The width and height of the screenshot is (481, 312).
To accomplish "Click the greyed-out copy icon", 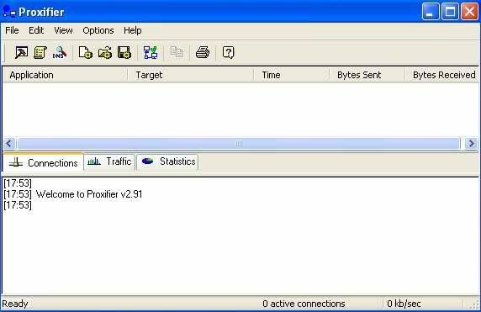I will pos(177,52).
